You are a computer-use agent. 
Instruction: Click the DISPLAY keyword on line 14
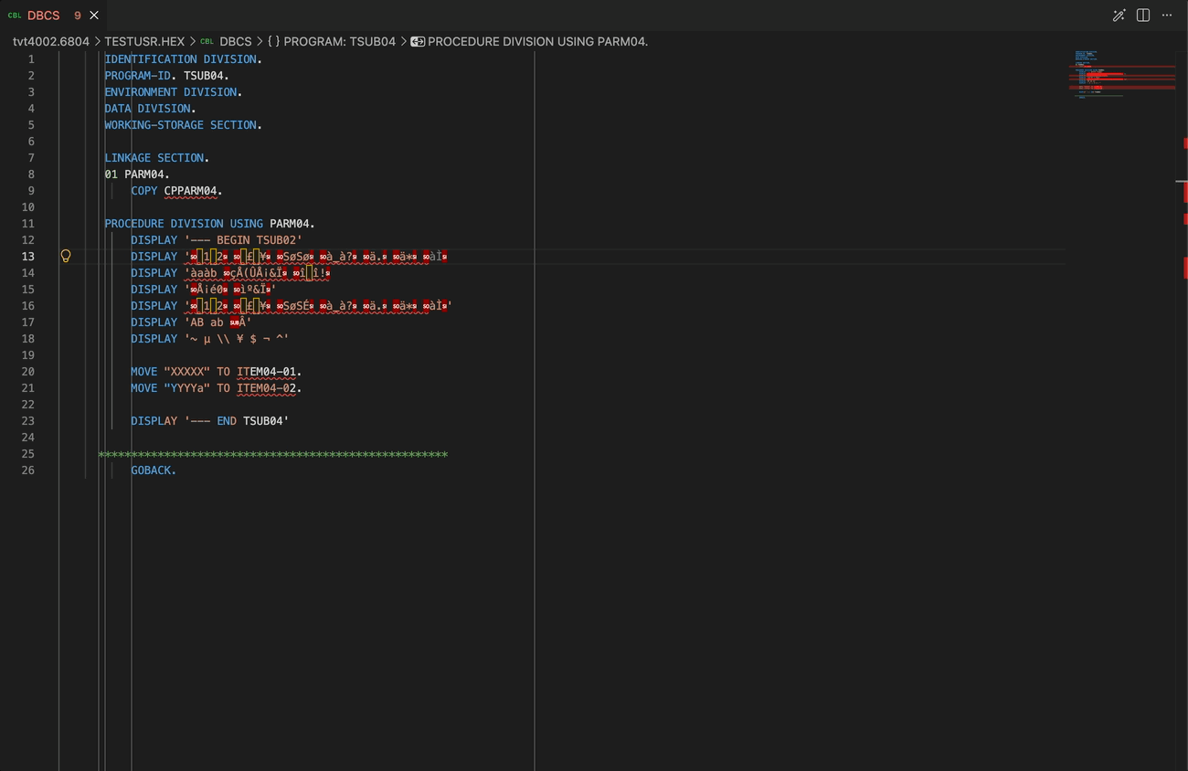tap(154, 272)
